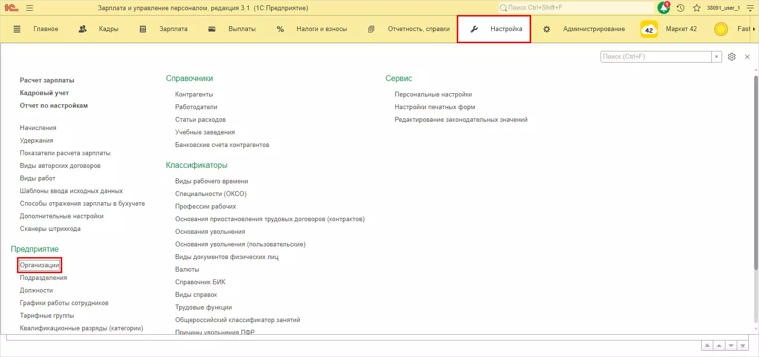The height and width of the screenshot is (357, 759).
Task: Open favorites with the star icon
Action: tap(696, 8)
